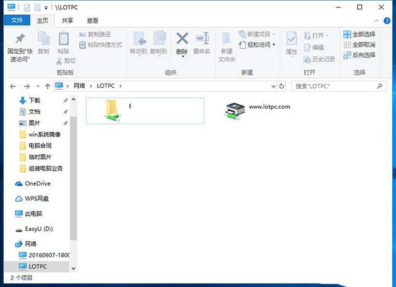Select WPS网盘 in navigation pane
The height and width of the screenshot is (287, 396).
click(x=32, y=199)
